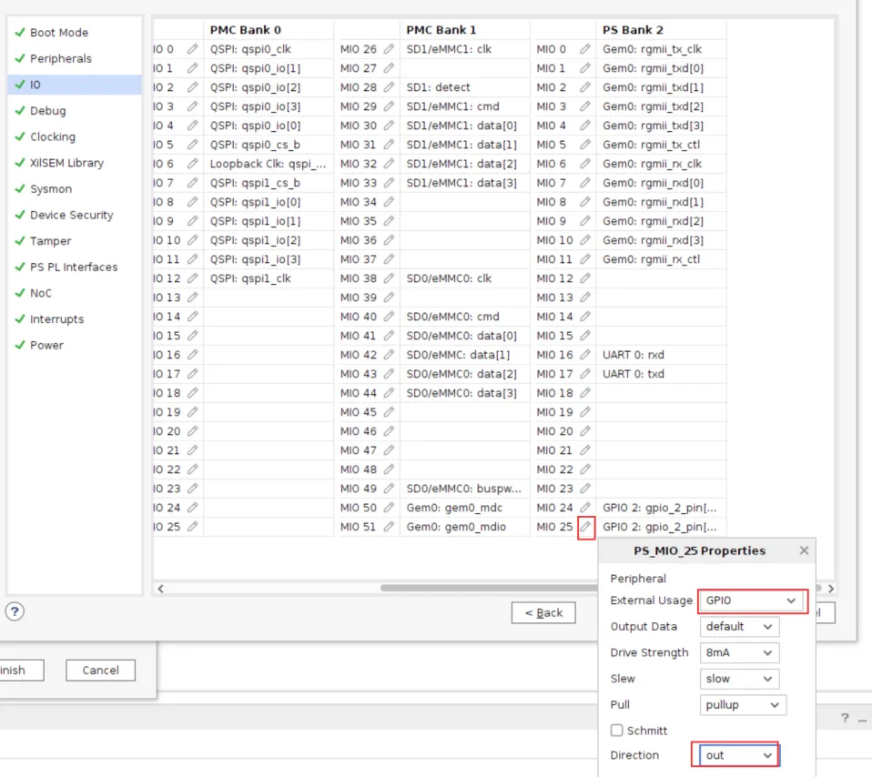Edit MIO 38 SD0/eMMC0 clk pin
This screenshot has width=872, height=777.
coord(389,278)
